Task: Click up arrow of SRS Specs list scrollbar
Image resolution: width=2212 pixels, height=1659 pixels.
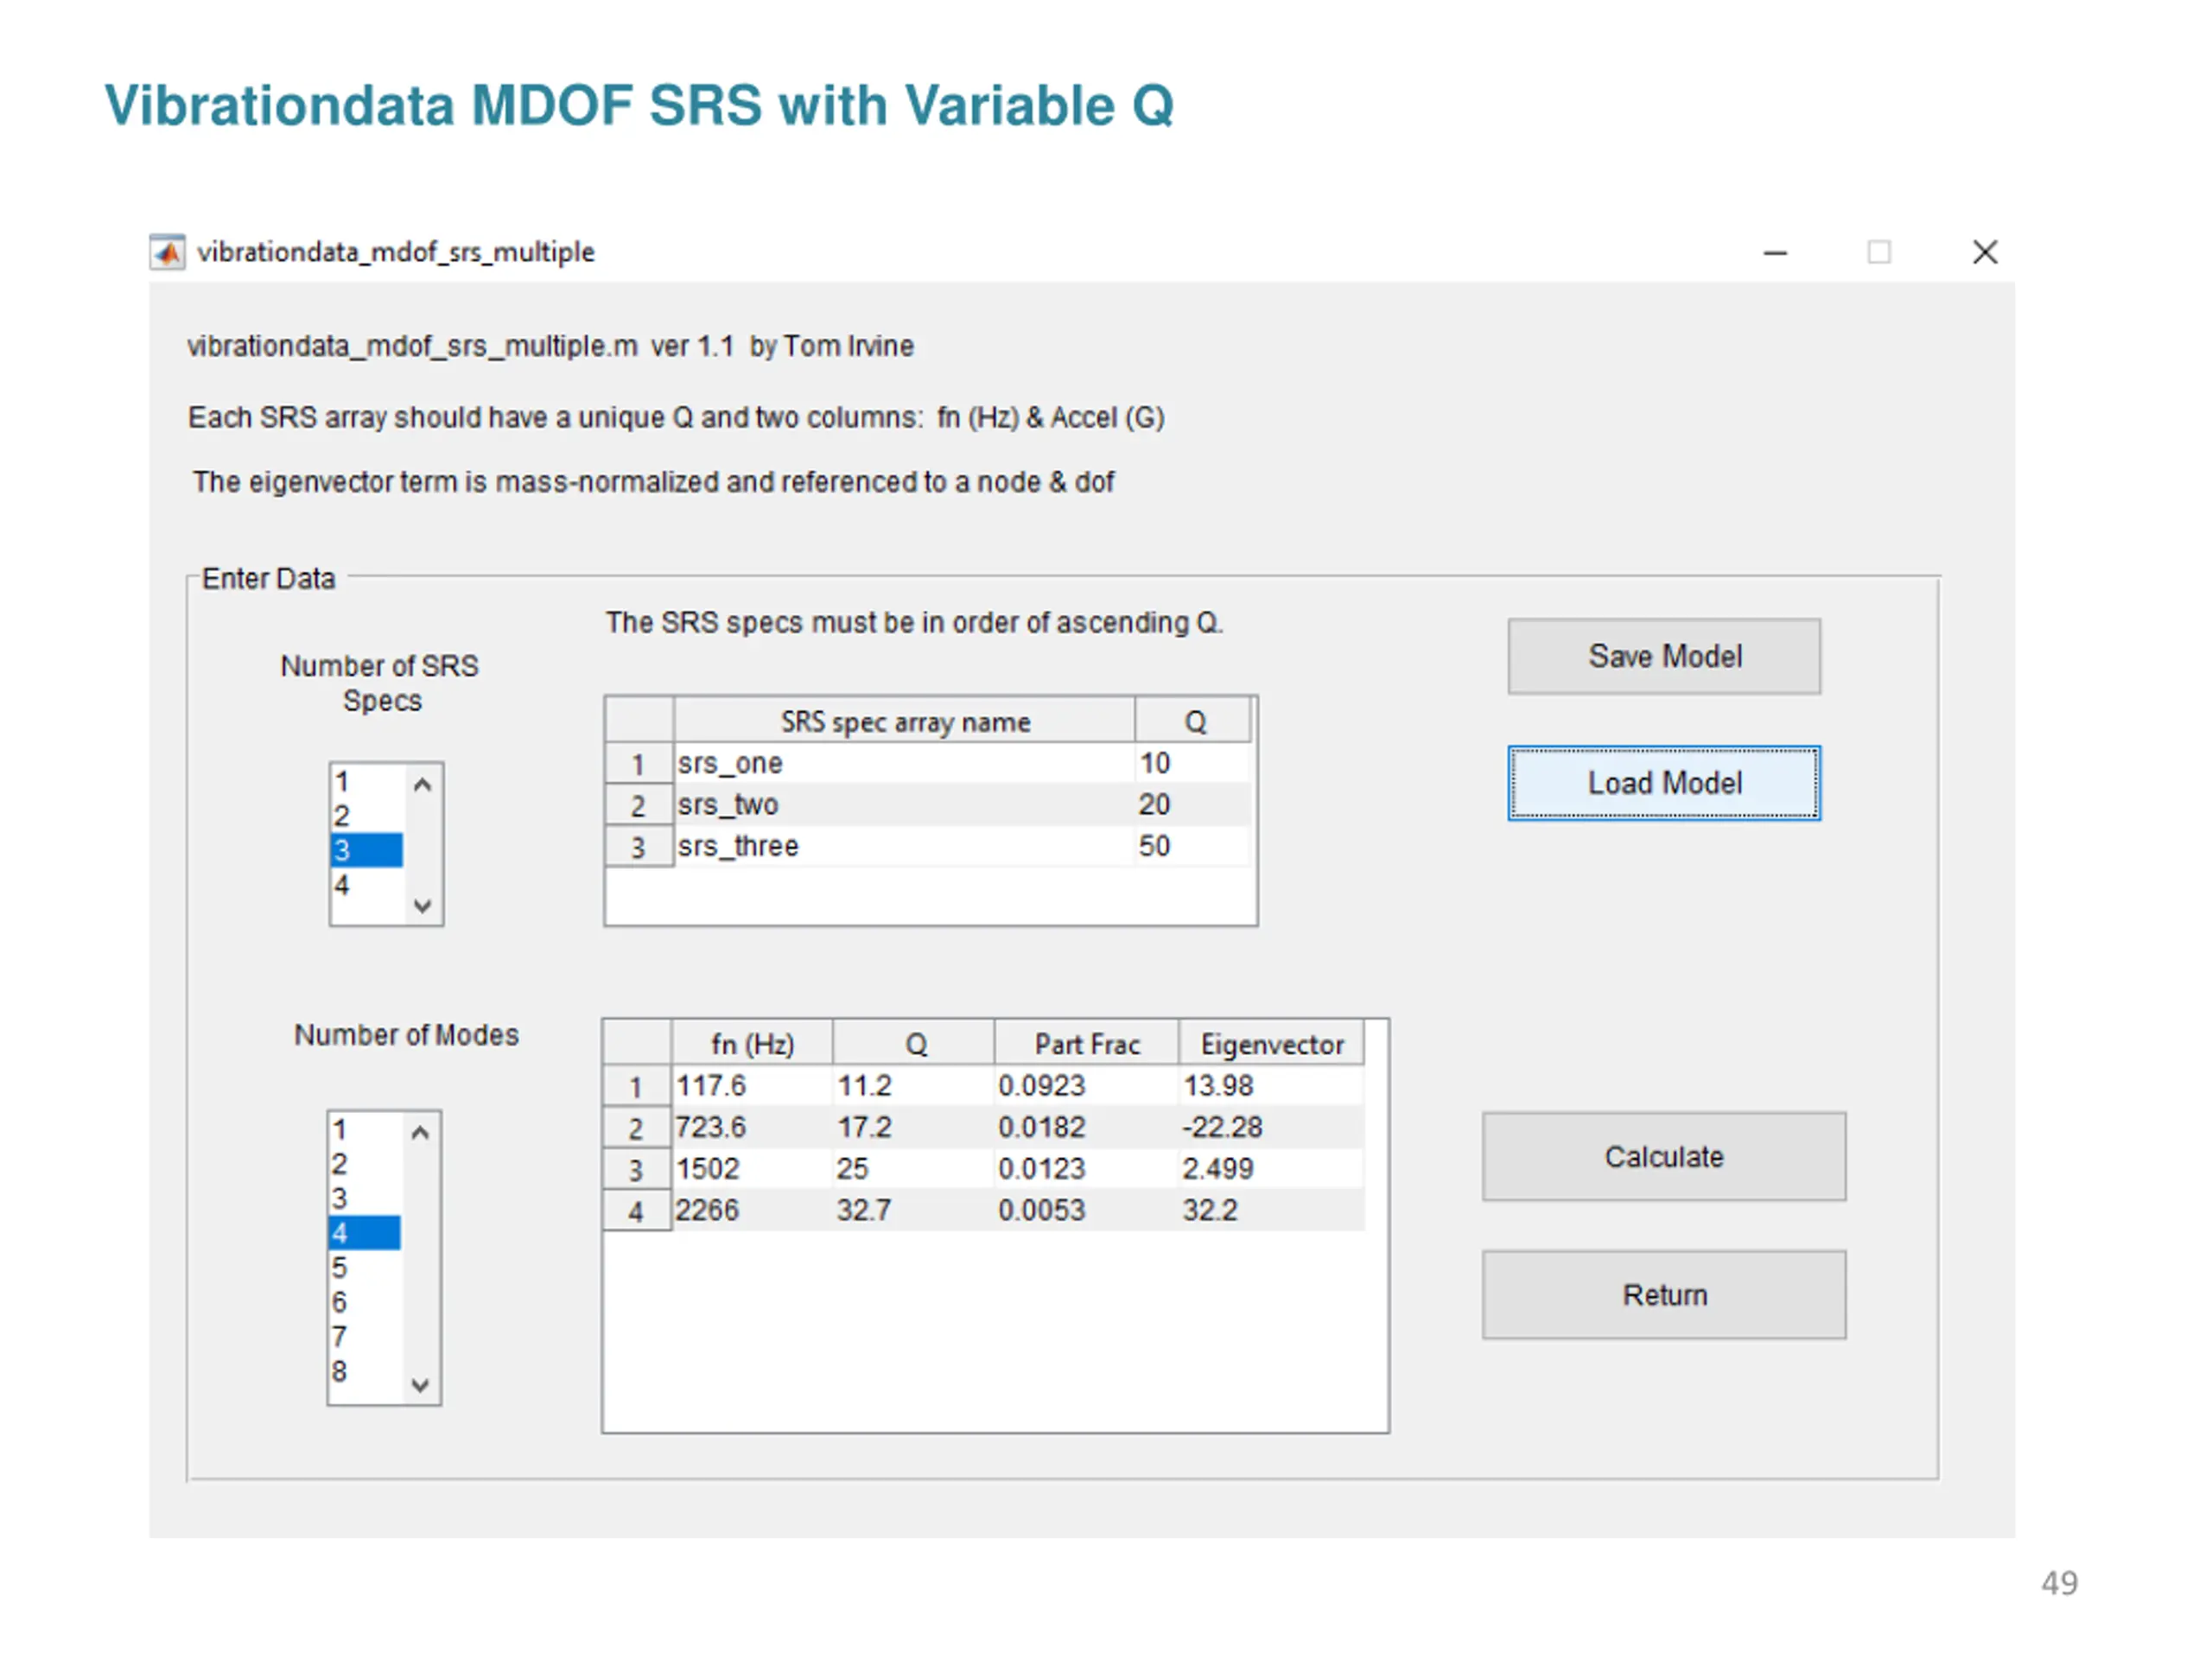Action: 422,785
